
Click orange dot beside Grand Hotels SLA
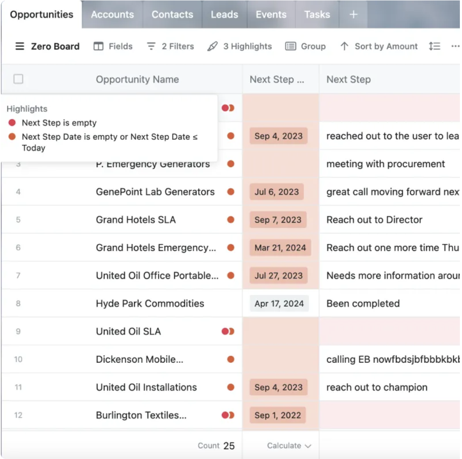231,220
